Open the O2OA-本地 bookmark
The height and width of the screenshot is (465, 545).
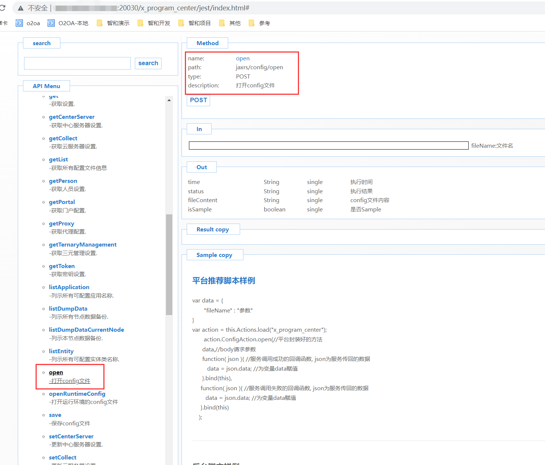(x=68, y=23)
